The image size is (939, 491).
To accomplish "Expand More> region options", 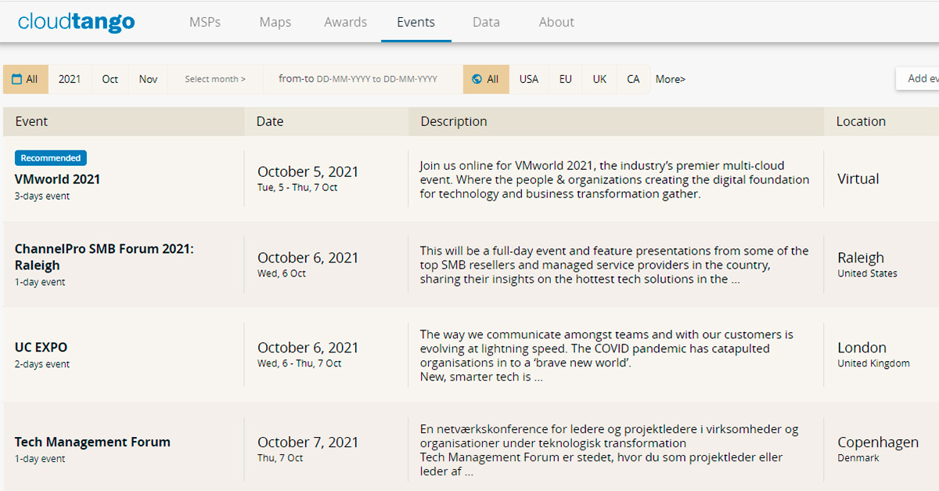I will (x=671, y=79).
